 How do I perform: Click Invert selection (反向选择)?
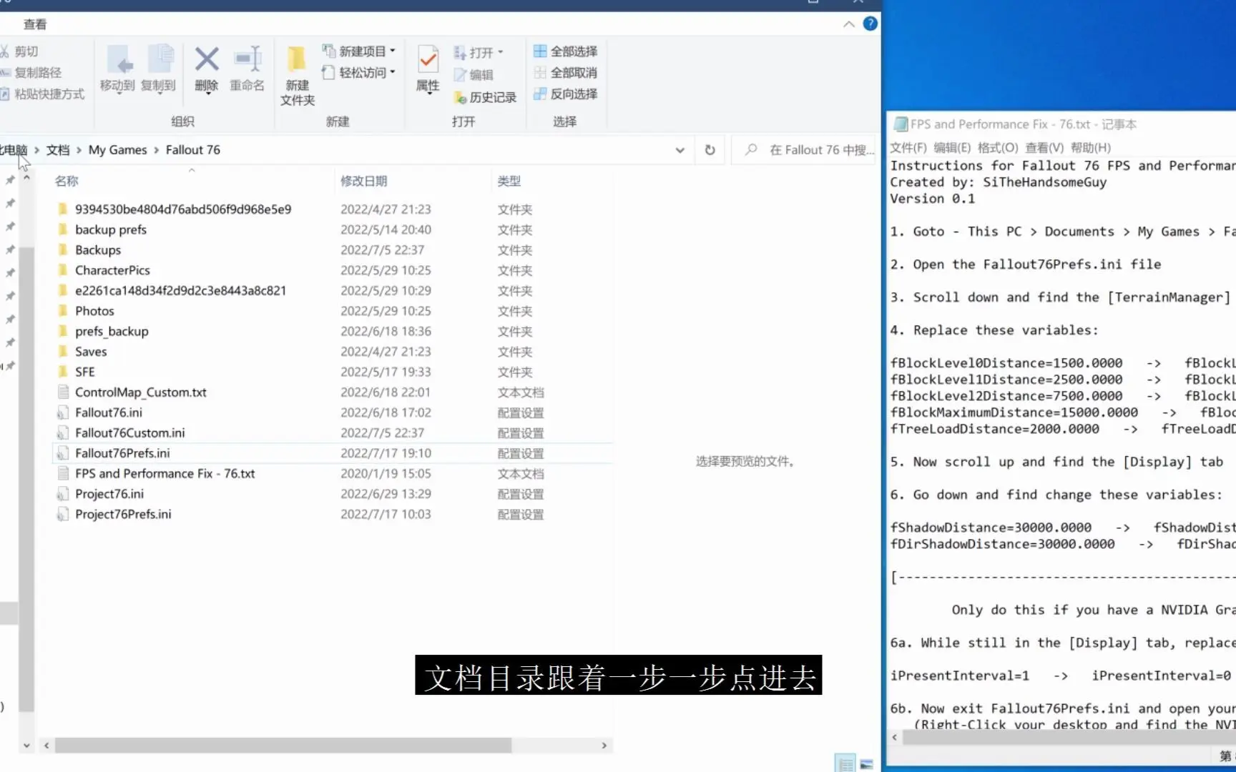pos(566,94)
